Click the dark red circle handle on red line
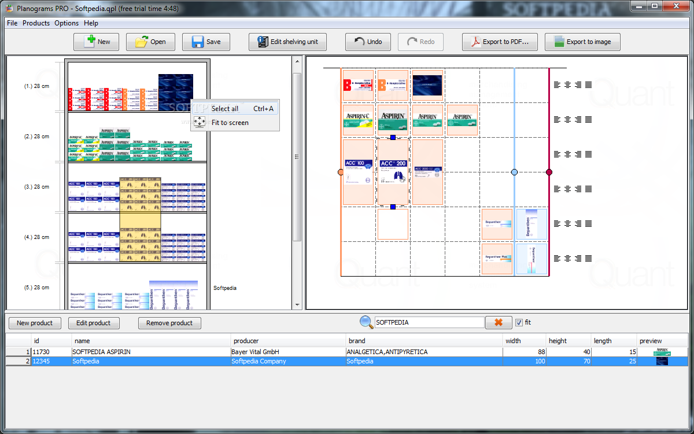The image size is (694, 434). pos(549,172)
